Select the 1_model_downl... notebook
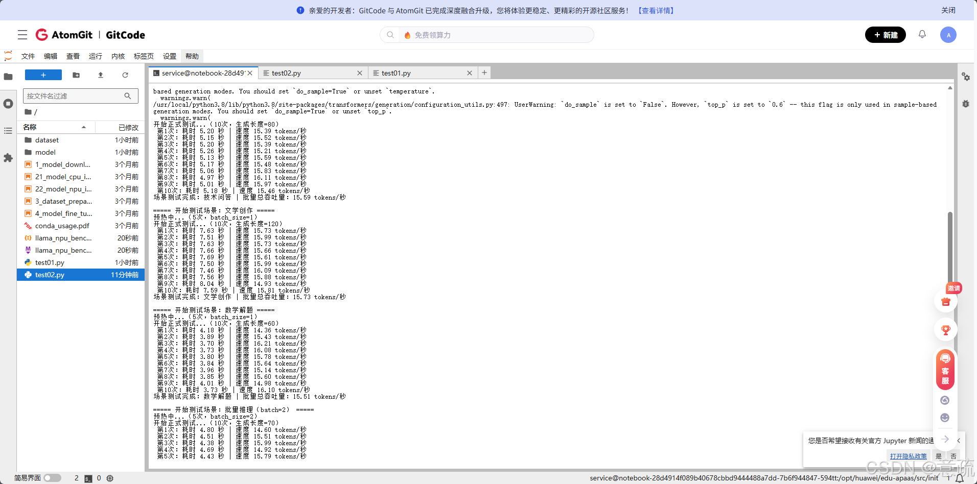The image size is (977, 484). tap(81, 164)
